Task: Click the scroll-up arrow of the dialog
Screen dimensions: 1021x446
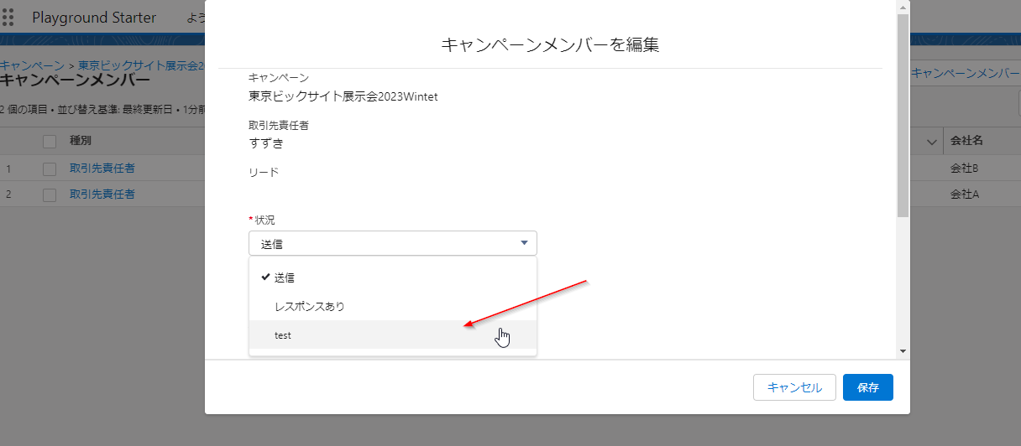Action: pos(903,7)
